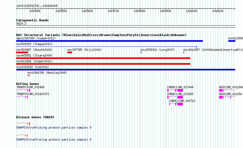243x148 pixels.
Task: Click the Cytogenetic Bands track title
Action: [x=32, y=20]
